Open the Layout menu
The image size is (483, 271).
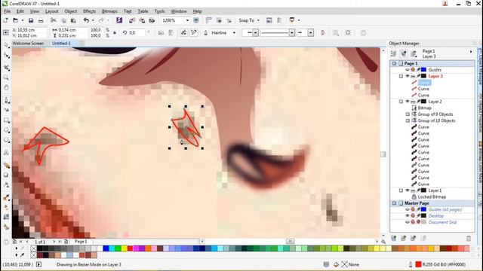point(51,11)
